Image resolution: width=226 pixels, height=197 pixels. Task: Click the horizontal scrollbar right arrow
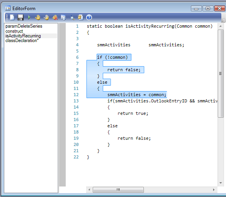coord(214,190)
